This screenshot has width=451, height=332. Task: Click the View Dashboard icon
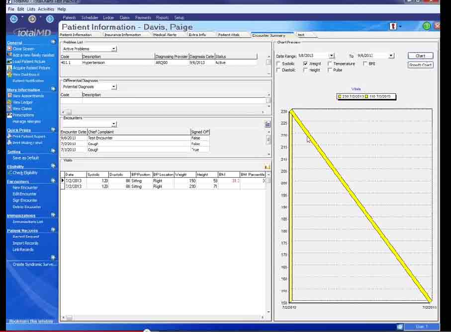9,74
